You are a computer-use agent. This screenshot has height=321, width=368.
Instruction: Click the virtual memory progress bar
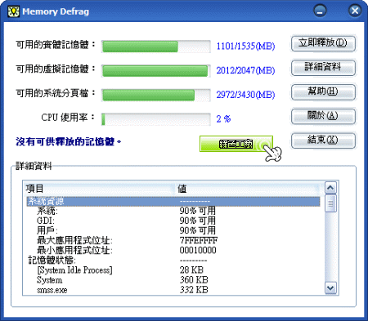[x=156, y=71]
